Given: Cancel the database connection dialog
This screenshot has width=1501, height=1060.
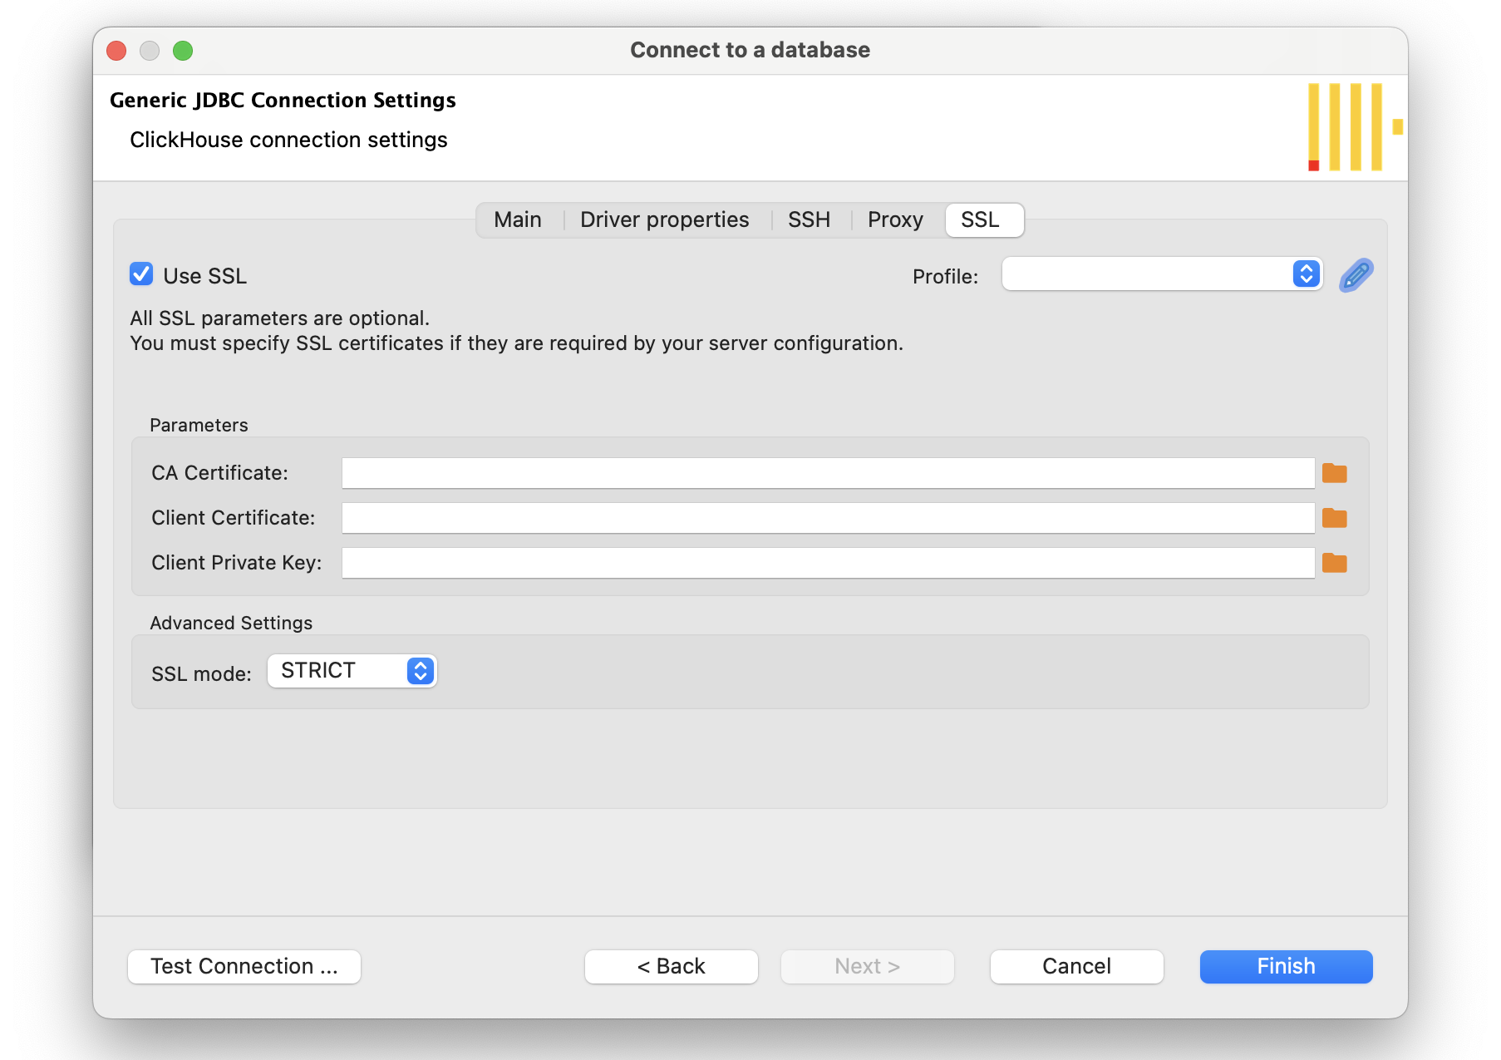Looking at the screenshot, I should pyautogui.click(x=1076, y=966).
